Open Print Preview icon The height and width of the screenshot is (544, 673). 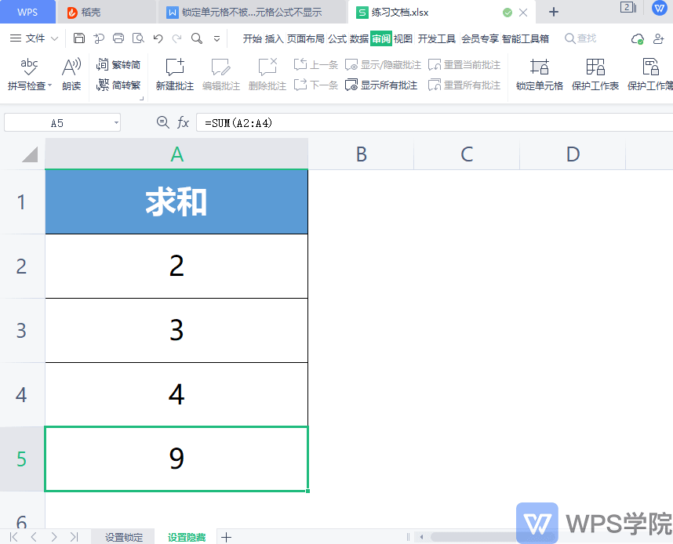[x=138, y=38]
